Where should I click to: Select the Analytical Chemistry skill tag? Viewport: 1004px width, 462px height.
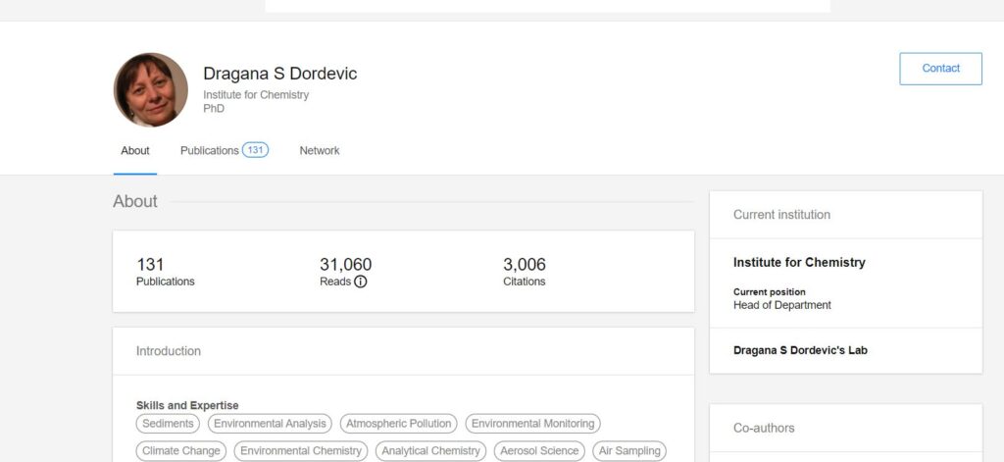point(431,451)
